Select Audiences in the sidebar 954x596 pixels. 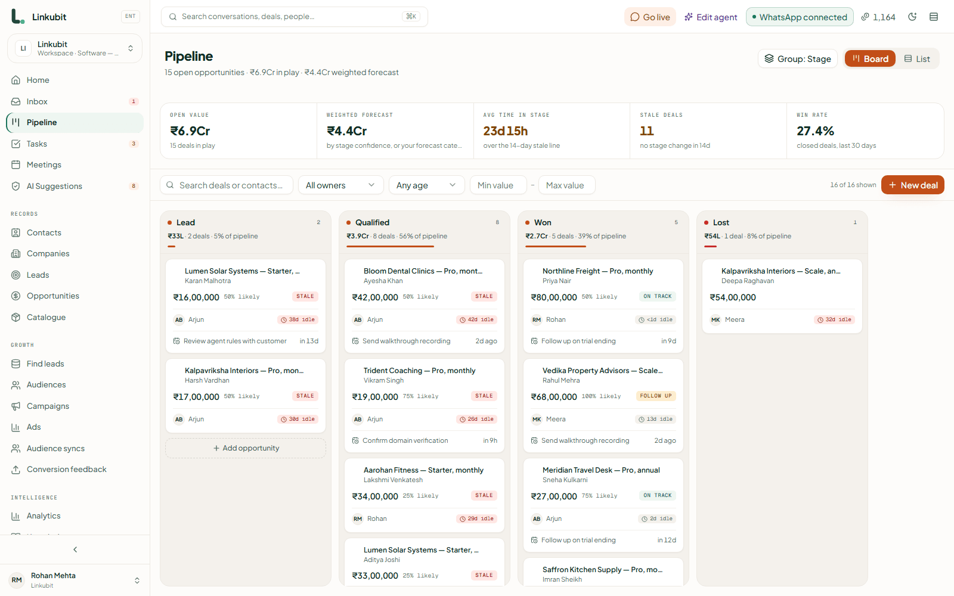coord(75,384)
